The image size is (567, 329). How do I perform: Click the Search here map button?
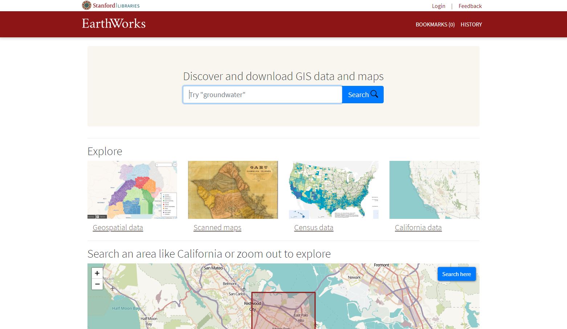coord(457,274)
